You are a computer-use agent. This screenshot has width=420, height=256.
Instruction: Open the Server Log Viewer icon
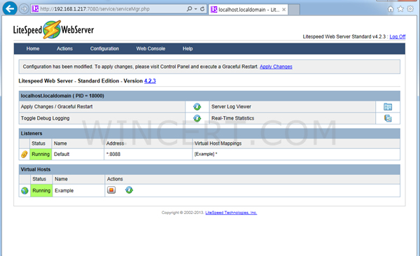[x=388, y=107]
